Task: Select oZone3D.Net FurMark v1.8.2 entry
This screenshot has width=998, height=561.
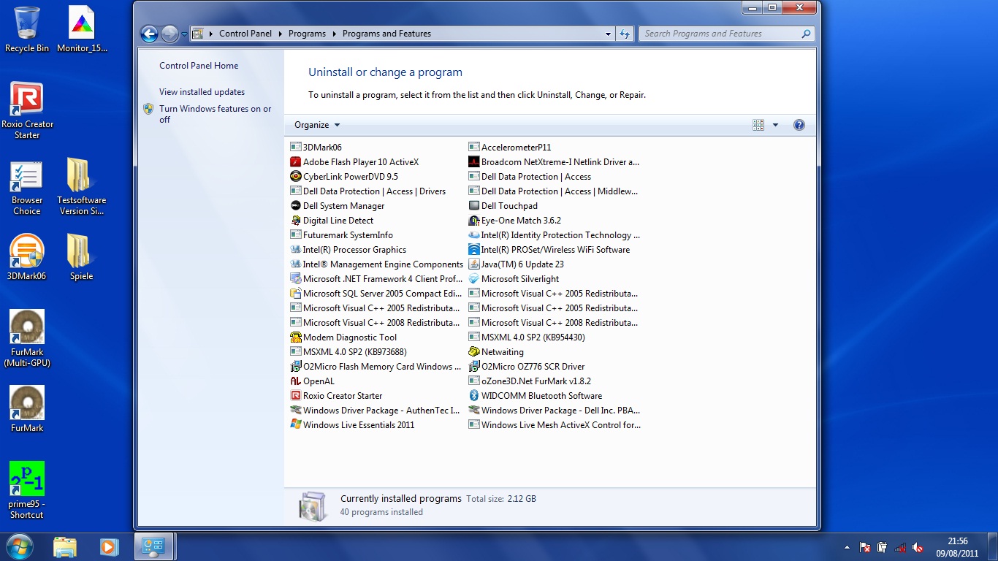Action: (530, 381)
